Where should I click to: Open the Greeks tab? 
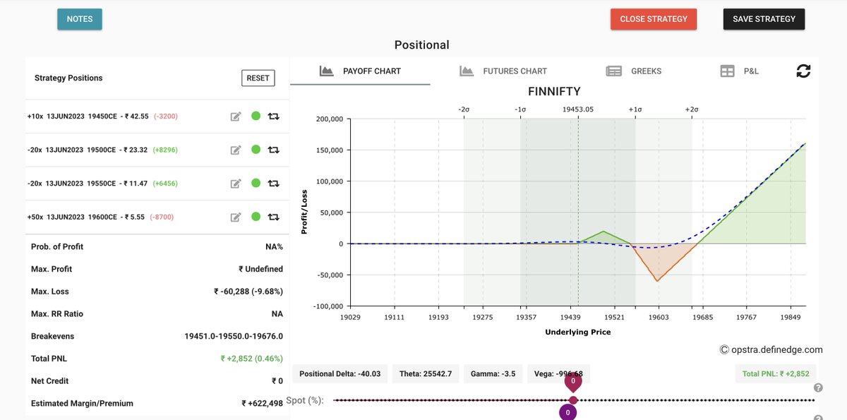click(x=634, y=71)
